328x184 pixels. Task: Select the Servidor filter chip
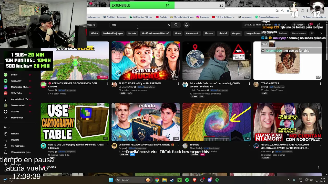pos(132,33)
